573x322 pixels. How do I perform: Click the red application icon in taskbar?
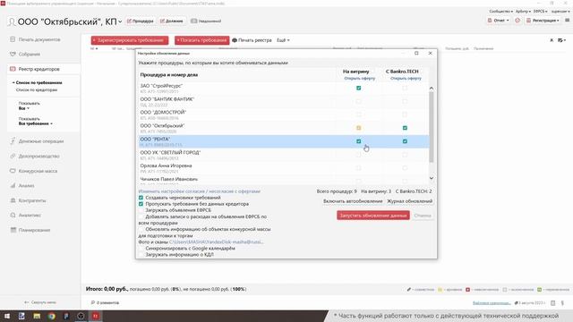click(x=96, y=316)
